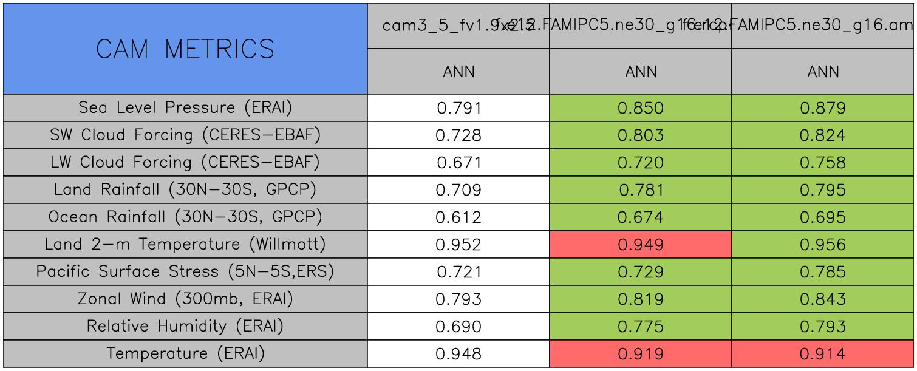
Task: Click the Zonal Wind (300mb, ERAI) label
Action: click(185, 299)
